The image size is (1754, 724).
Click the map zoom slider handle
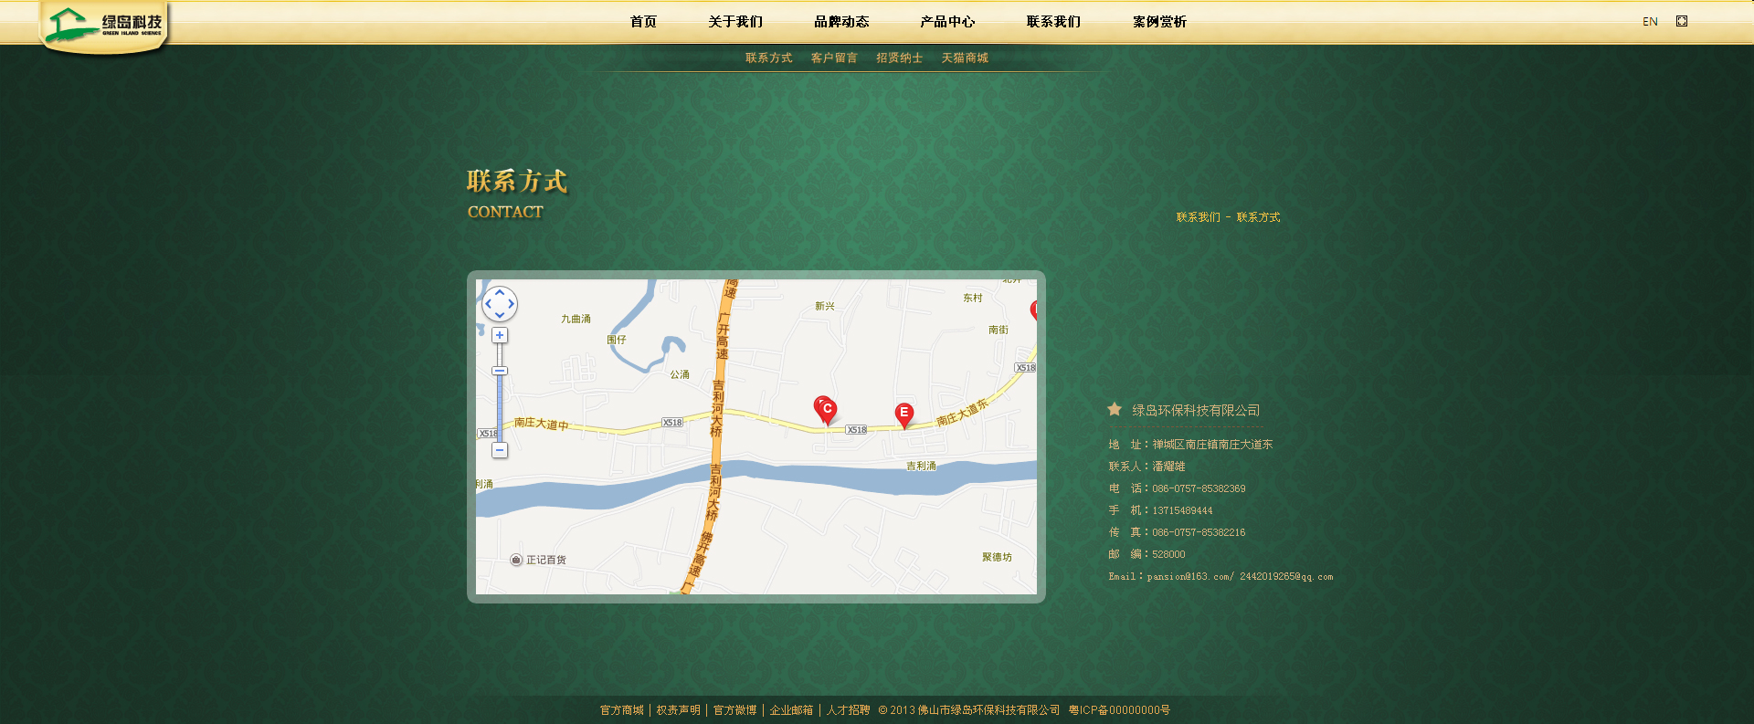[x=500, y=371]
